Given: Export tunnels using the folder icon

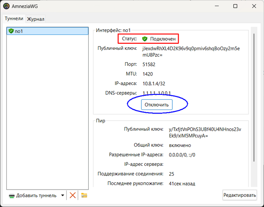Looking at the screenshot, I should [84, 195].
